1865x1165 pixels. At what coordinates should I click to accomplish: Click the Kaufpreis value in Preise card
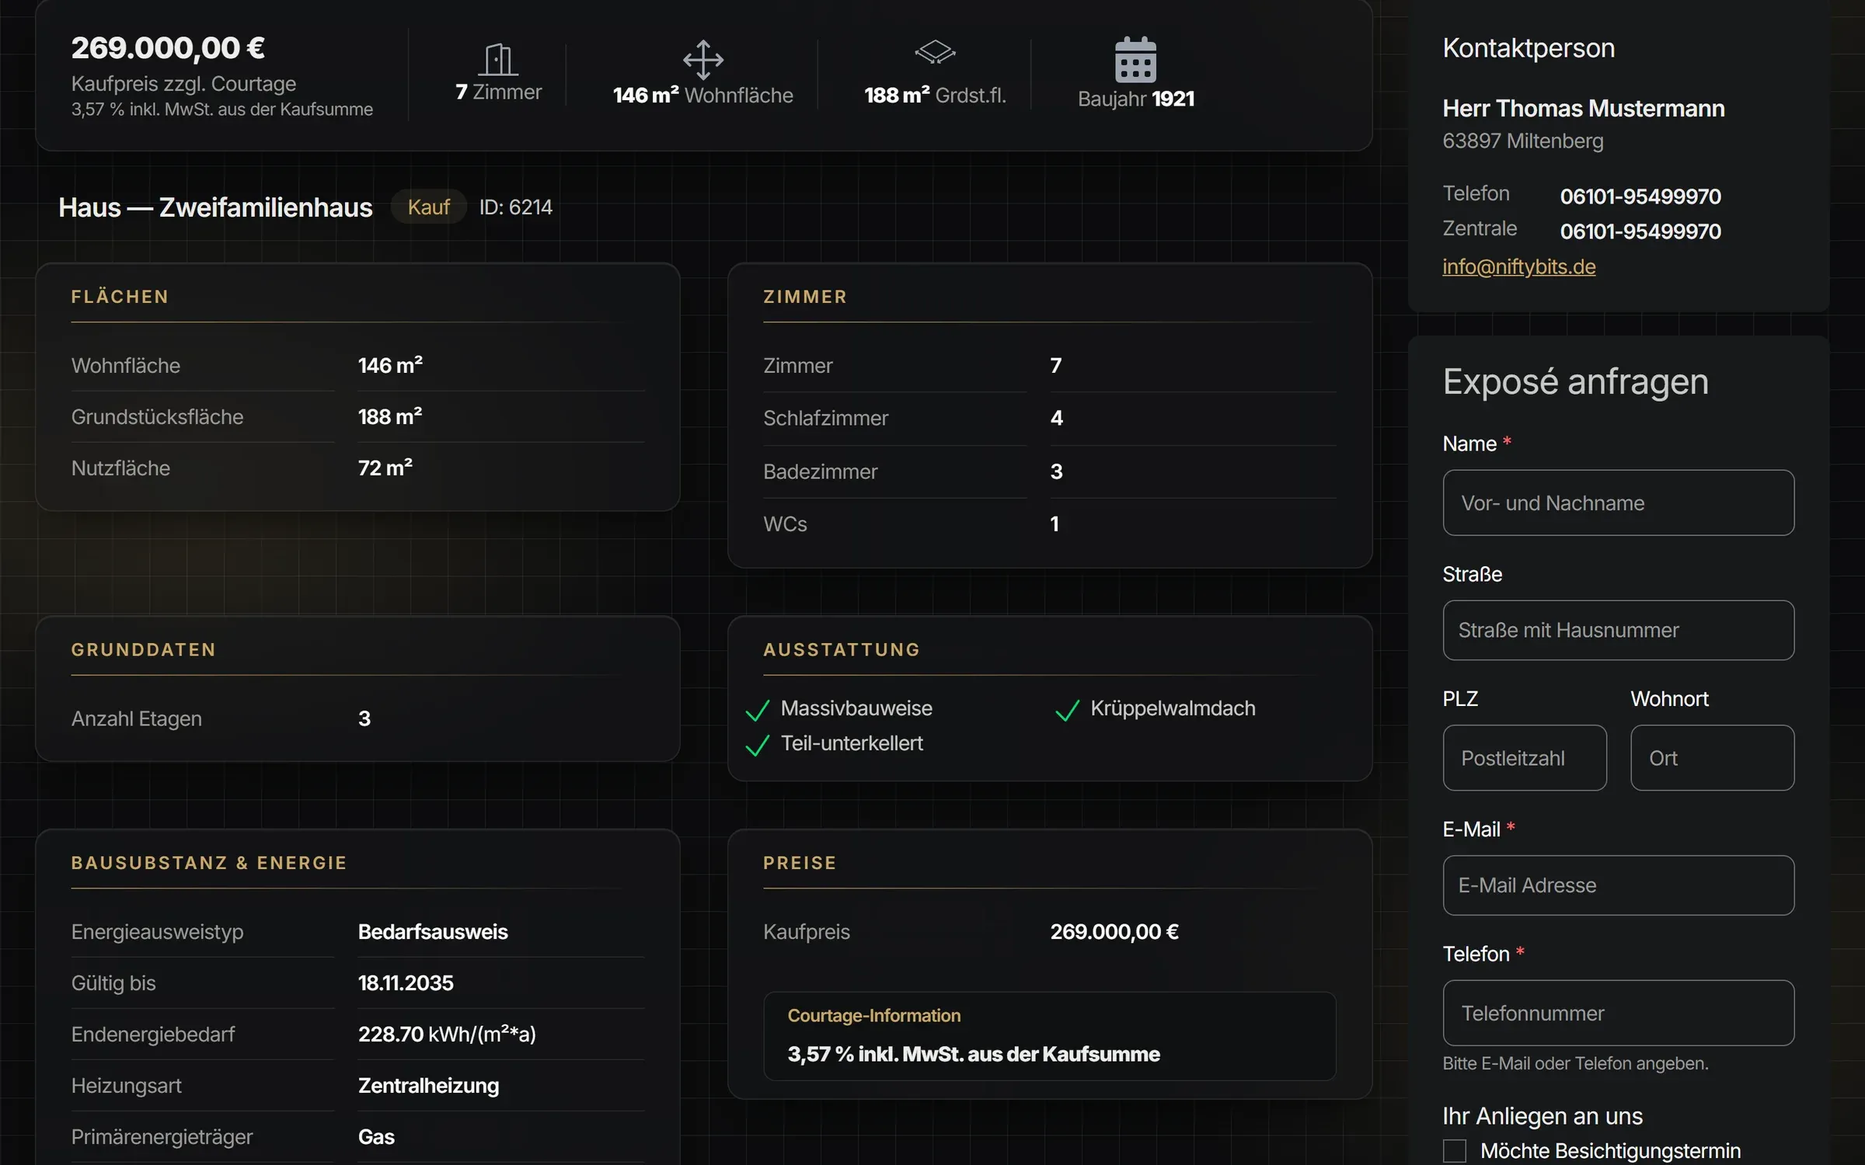point(1114,931)
